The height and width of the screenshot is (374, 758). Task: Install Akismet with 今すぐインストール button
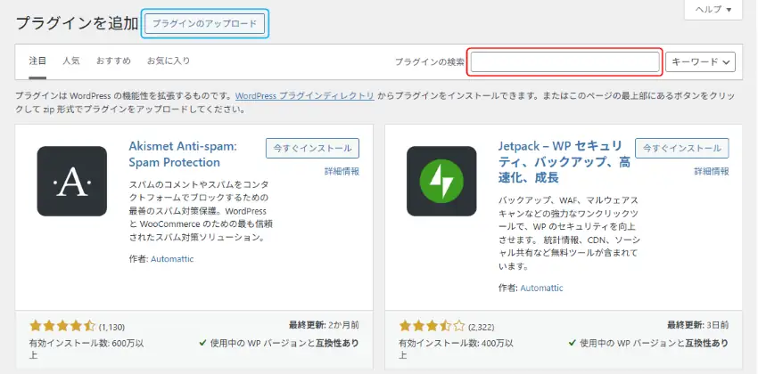click(312, 148)
